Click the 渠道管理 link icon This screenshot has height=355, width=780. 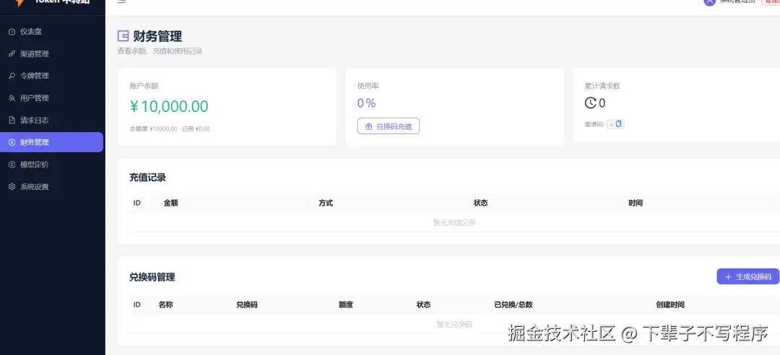point(12,53)
